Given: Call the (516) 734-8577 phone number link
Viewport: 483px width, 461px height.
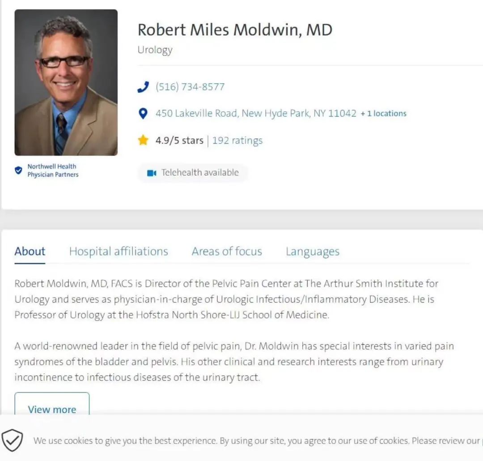Looking at the screenshot, I should [190, 87].
